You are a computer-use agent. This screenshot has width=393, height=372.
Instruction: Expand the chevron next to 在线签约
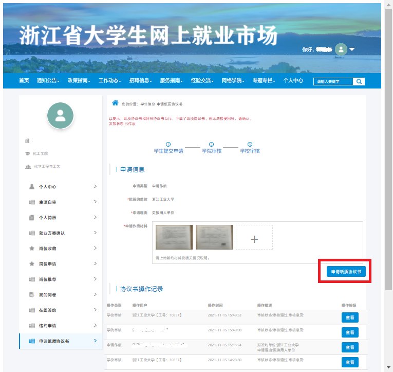coord(95,310)
